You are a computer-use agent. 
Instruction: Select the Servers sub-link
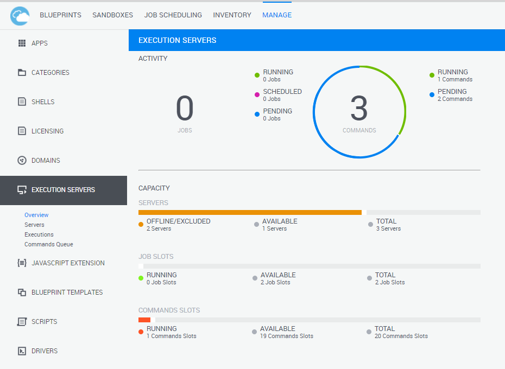coord(34,225)
